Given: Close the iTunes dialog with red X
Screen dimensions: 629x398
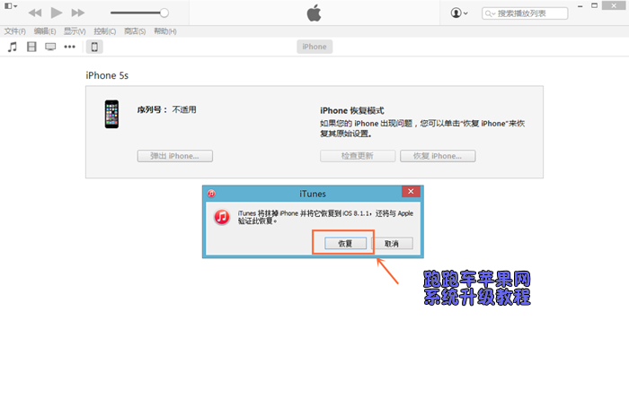Looking at the screenshot, I should (x=411, y=192).
